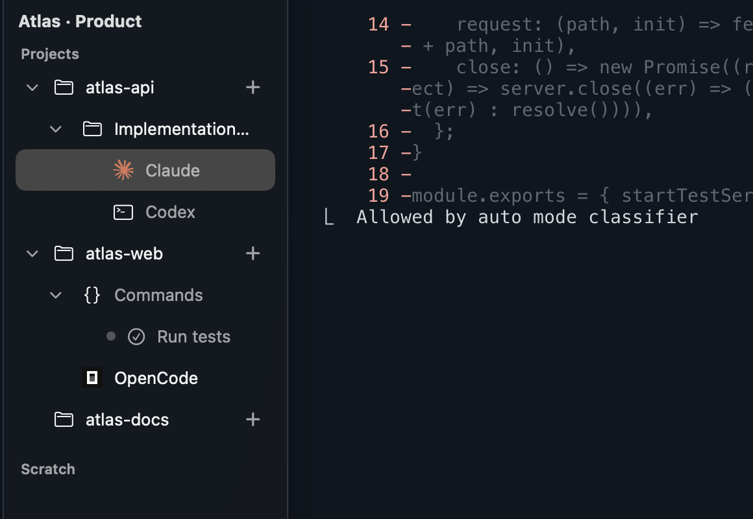
Task: Click the atlas-web folder icon
Action: click(x=64, y=254)
